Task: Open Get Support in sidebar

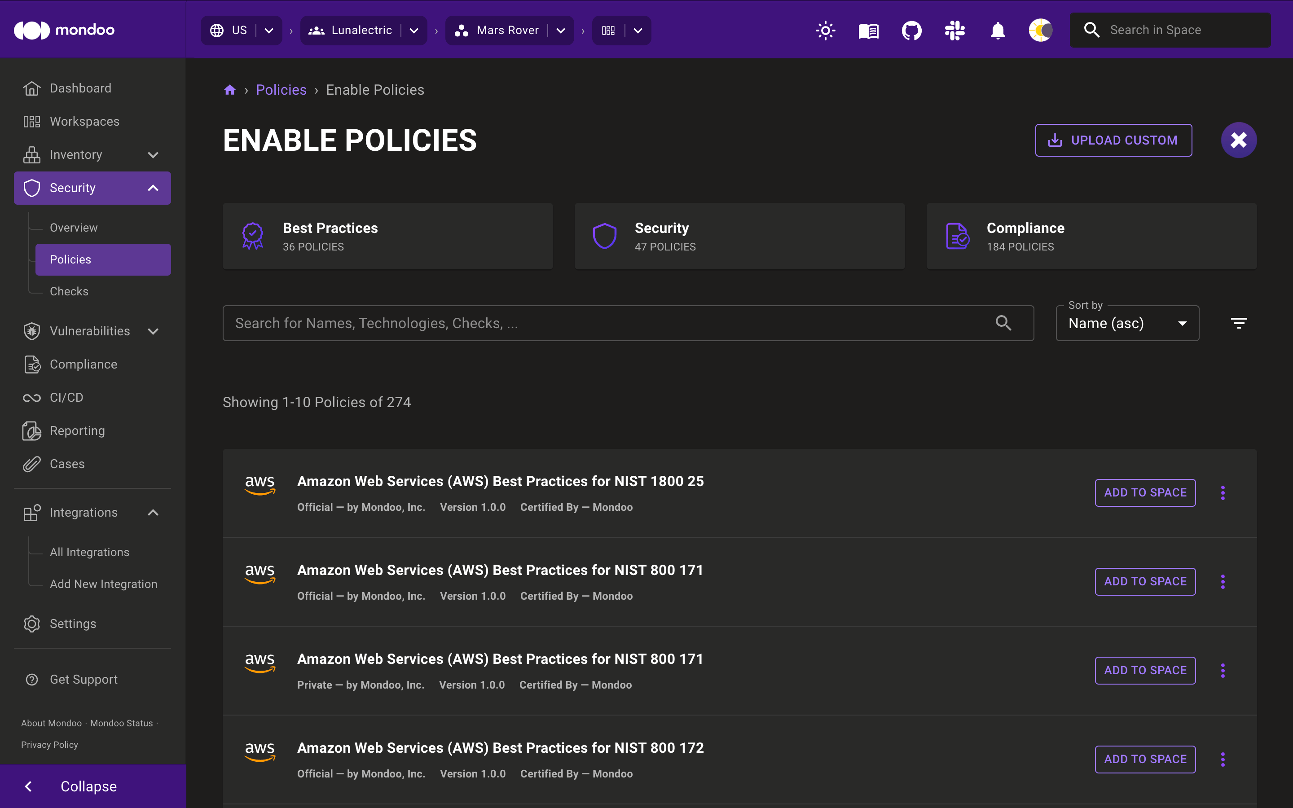Action: click(x=92, y=679)
